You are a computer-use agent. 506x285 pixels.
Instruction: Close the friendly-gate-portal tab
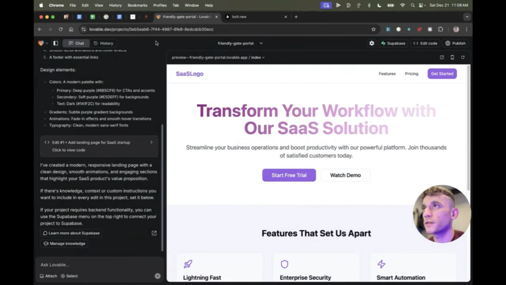point(216,17)
